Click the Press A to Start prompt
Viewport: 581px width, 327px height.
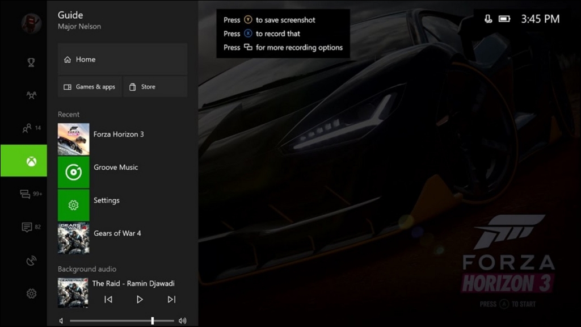click(x=508, y=304)
